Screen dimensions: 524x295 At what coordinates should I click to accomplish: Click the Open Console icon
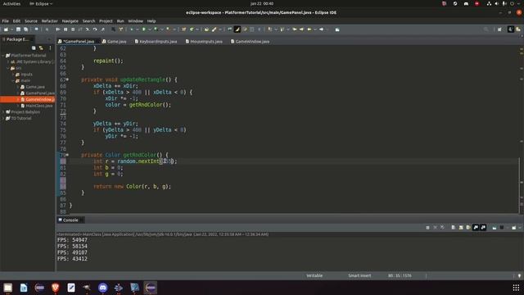[513, 228]
